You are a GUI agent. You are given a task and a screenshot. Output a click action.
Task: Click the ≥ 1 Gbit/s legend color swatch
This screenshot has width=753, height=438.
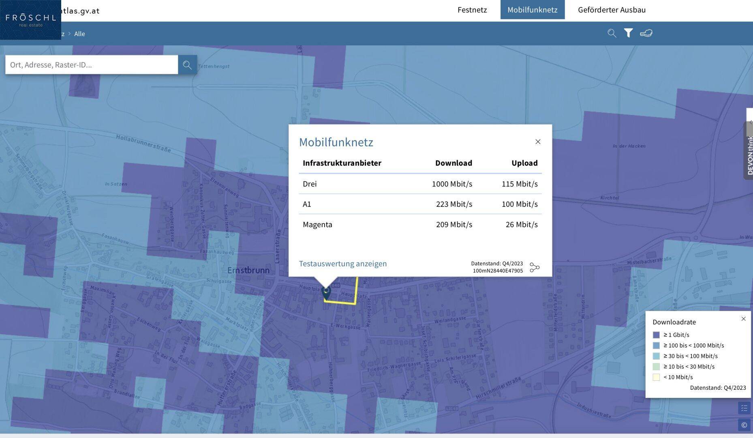coord(656,335)
